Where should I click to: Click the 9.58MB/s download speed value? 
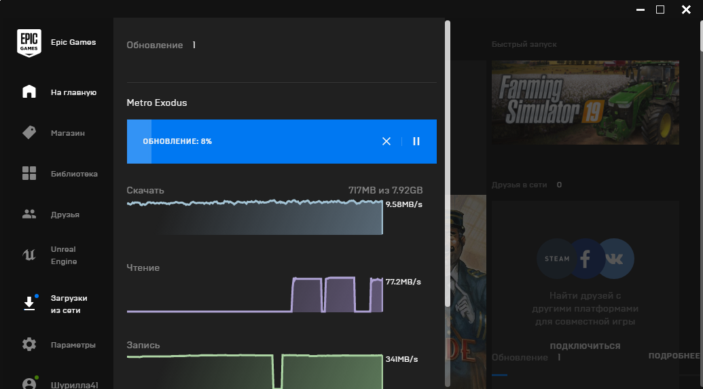coord(404,204)
